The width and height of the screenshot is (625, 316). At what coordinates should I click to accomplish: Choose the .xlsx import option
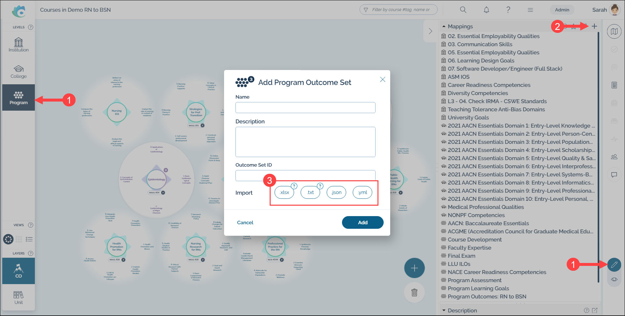tap(284, 192)
